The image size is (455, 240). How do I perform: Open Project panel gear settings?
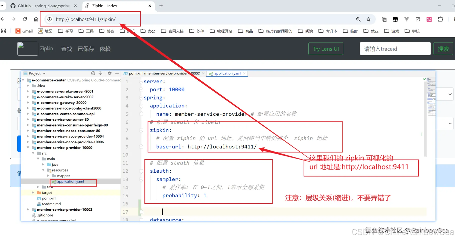110,73
